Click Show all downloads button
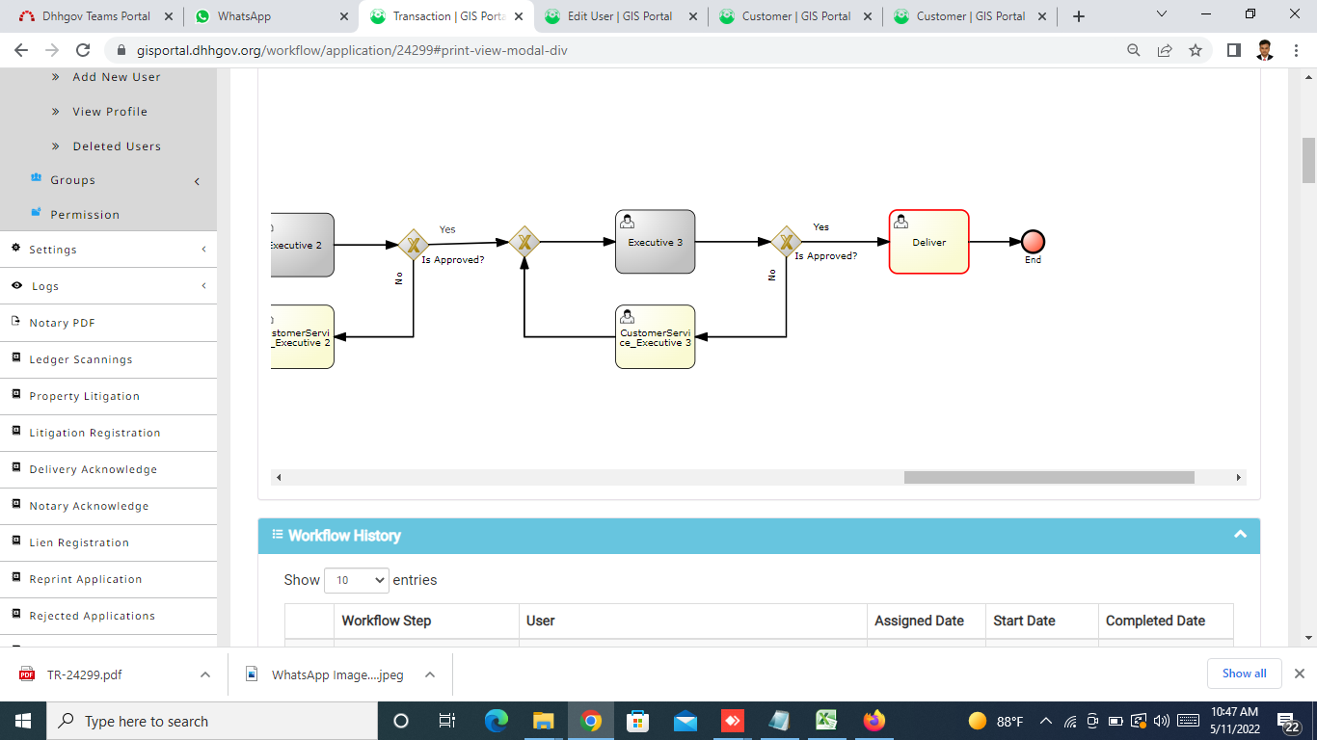Image resolution: width=1317 pixels, height=740 pixels. (1244, 674)
